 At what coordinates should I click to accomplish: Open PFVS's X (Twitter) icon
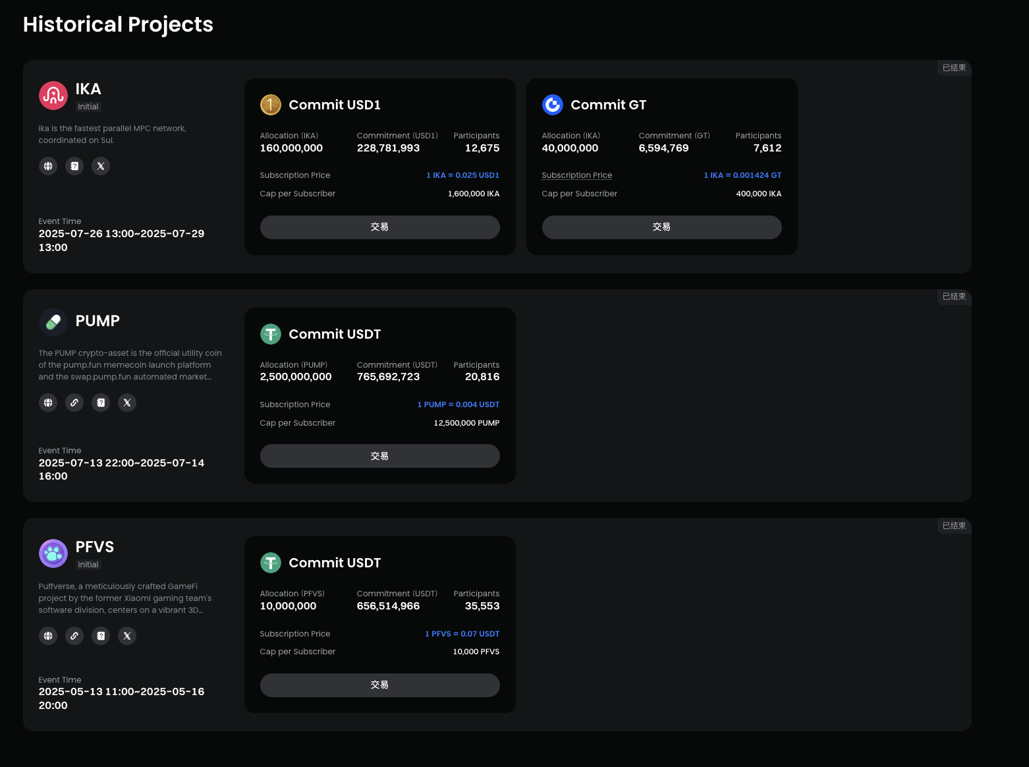pyautogui.click(x=127, y=636)
